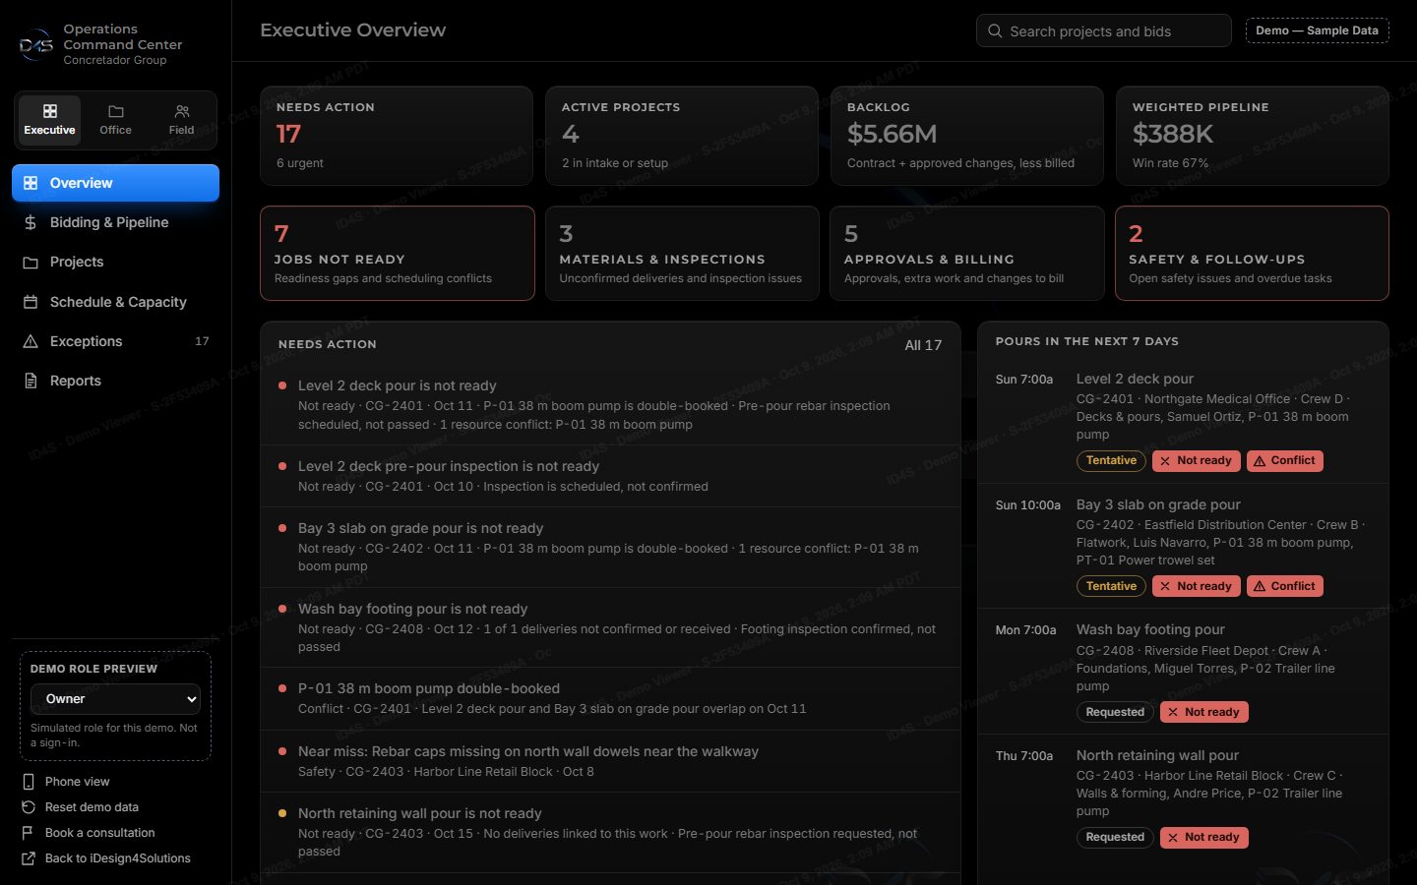The height and width of the screenshot is (885, 1417).
Task: Open the Sun 10:00a Bay 3 slab pour
Action: (1183, 546)
